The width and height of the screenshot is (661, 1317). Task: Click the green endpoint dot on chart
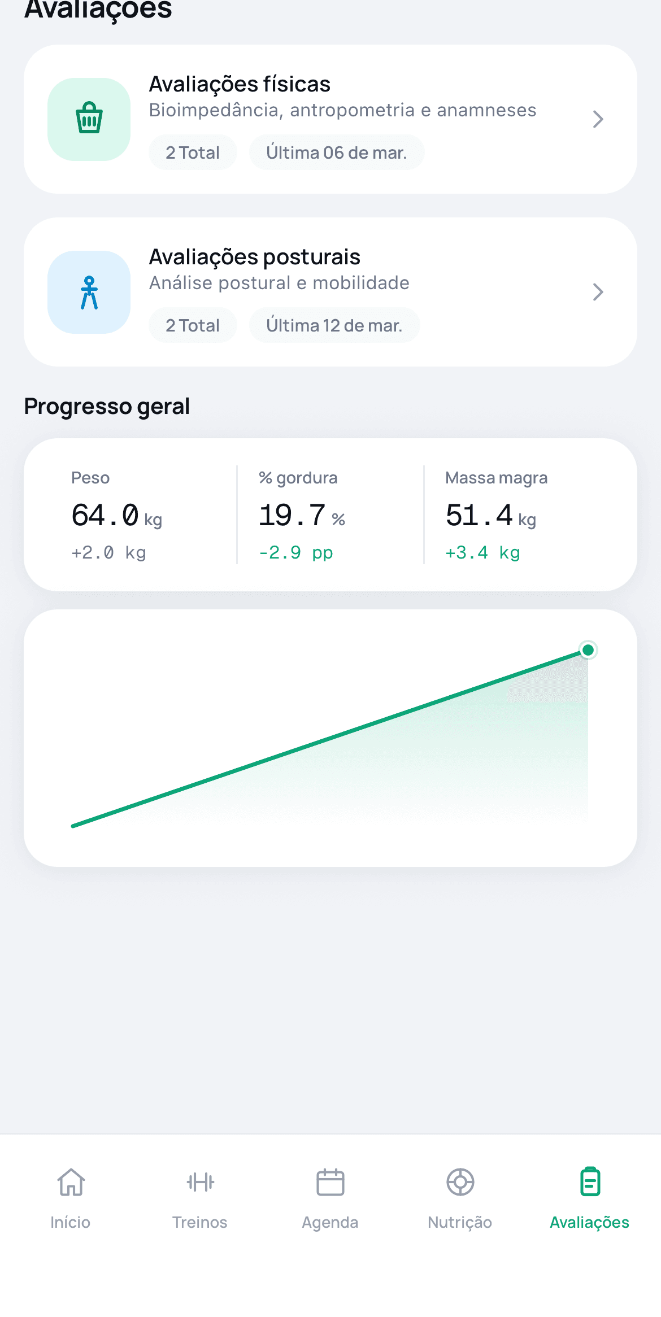pos(588,650)
